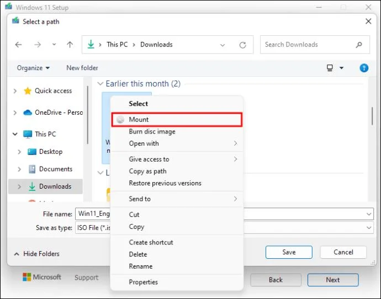
Task: Go up one folder level
Action: [70, 45]
